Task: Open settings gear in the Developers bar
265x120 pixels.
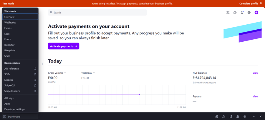Action: click(245, 116)
